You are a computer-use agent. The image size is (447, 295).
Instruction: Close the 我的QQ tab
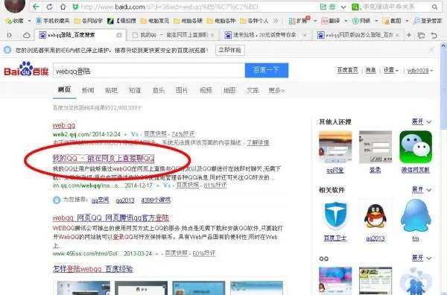point(212,35)
